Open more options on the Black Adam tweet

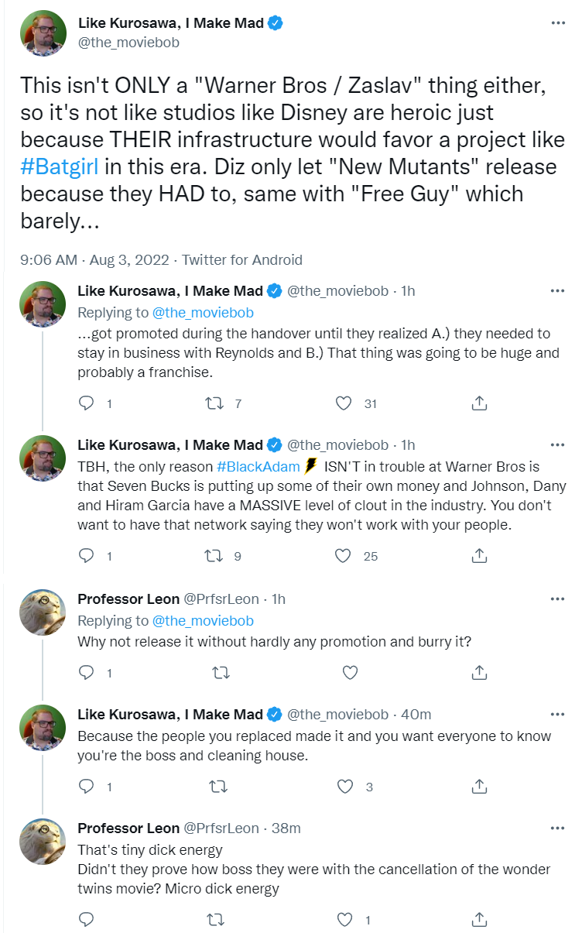tap(557, 444)
